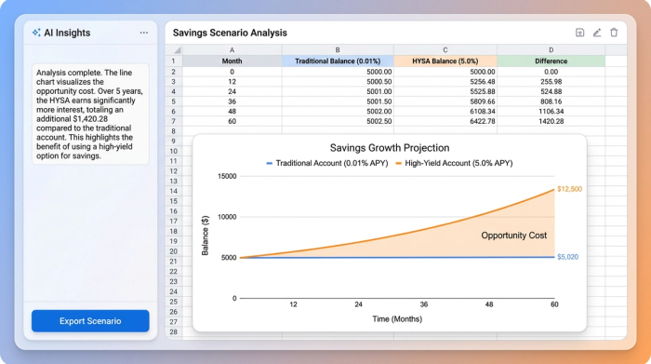Click the Difference cell 808.16
This screenshot has height=364, width=651.
pos(551,101)
